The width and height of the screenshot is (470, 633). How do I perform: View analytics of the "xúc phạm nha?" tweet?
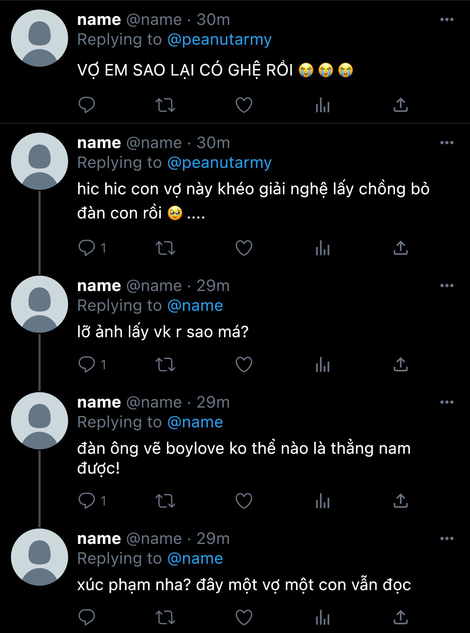(x=322, y=618)
